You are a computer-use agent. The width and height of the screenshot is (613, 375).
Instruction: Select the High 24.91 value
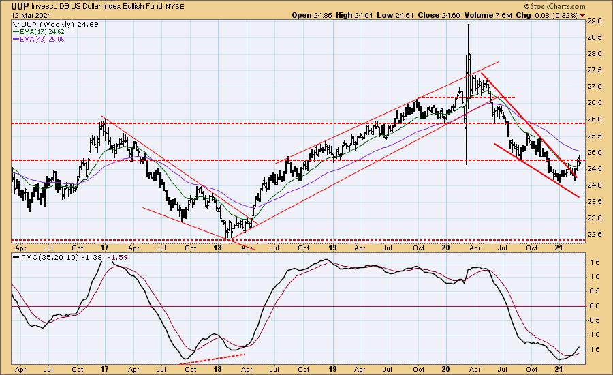[x=354, y=15]
